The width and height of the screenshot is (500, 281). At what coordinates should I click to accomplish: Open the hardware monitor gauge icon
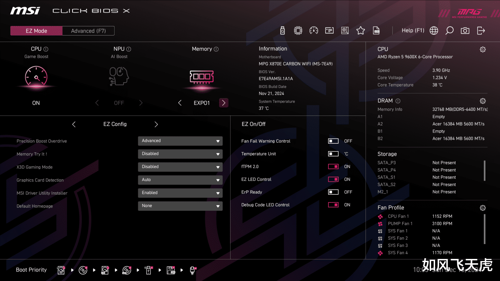[314, 31]
